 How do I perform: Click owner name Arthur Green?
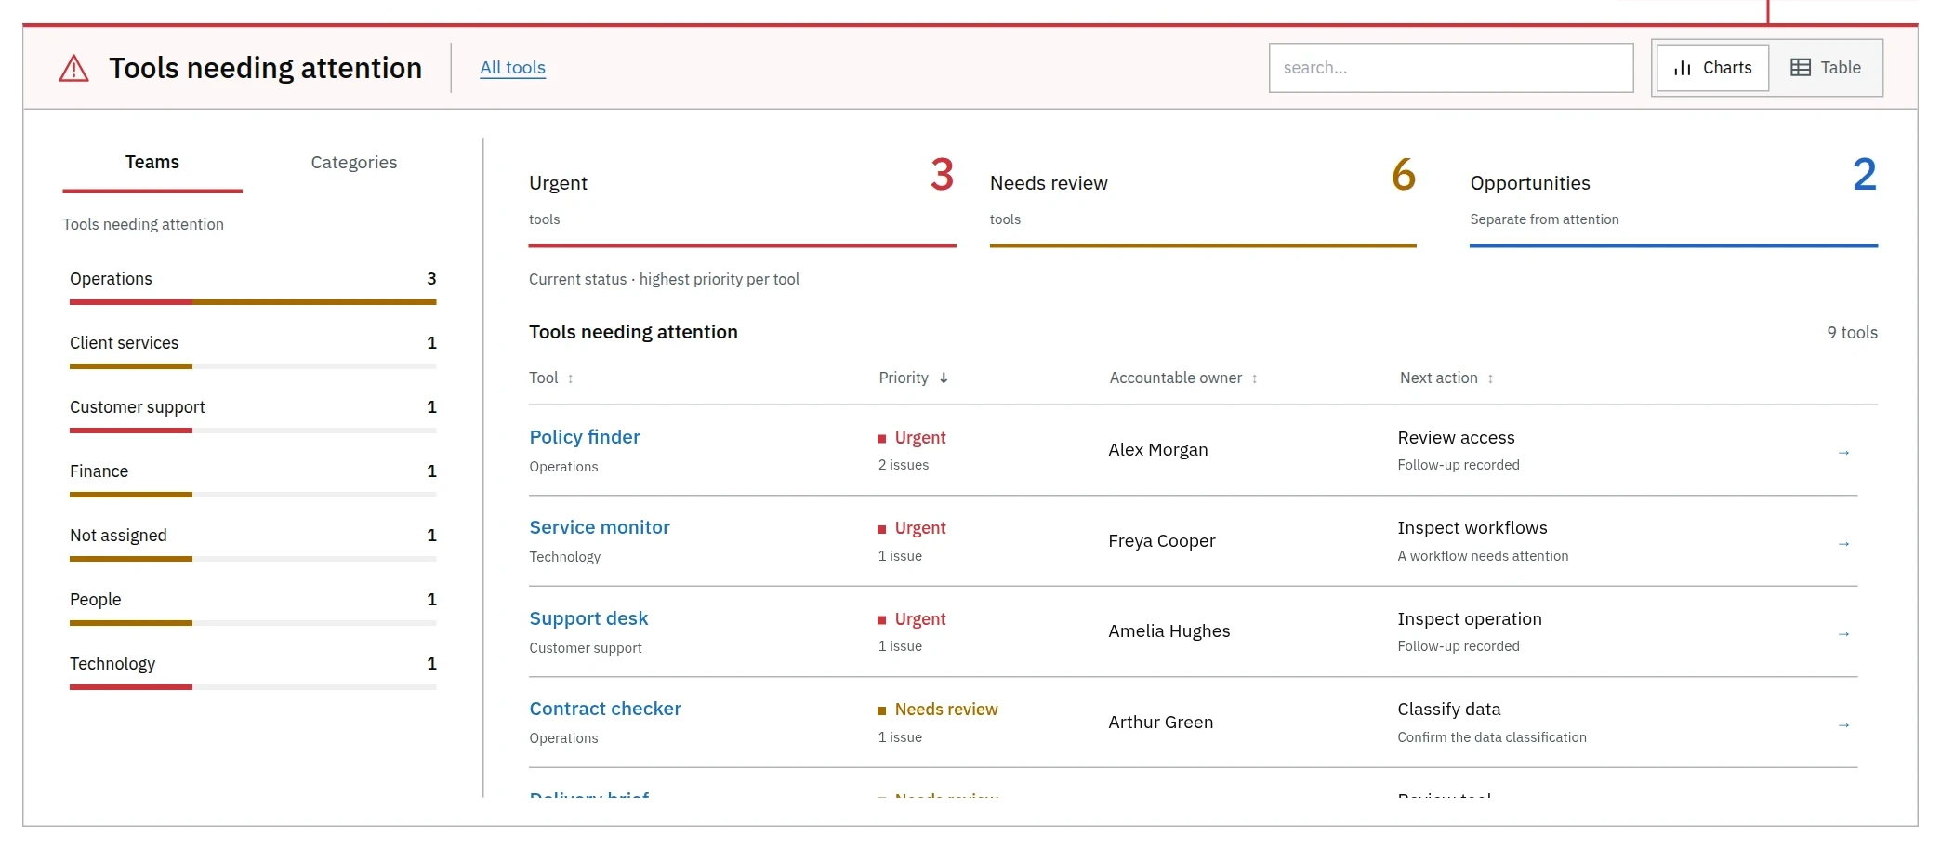(1161, 723)
